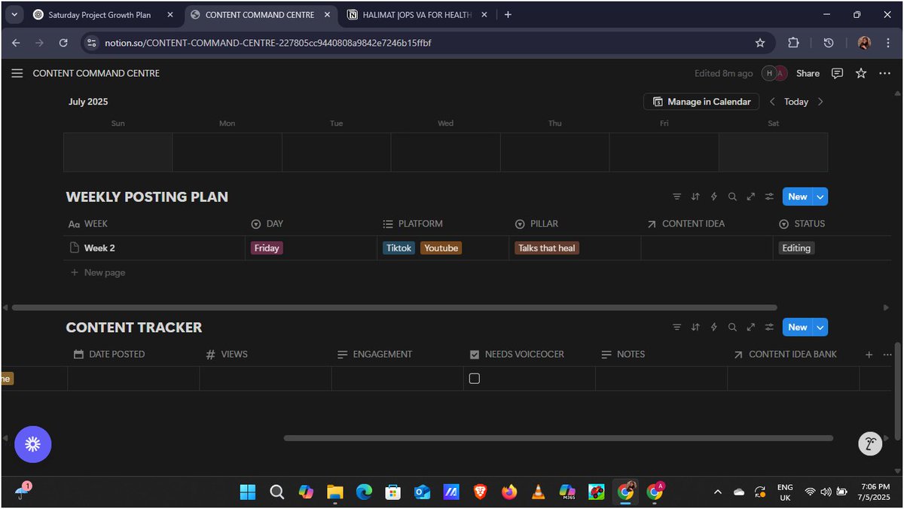Search within the Weekly Posting Plan database
The height and width of the screenshot is (509, 904).
(x=731, y=197)
